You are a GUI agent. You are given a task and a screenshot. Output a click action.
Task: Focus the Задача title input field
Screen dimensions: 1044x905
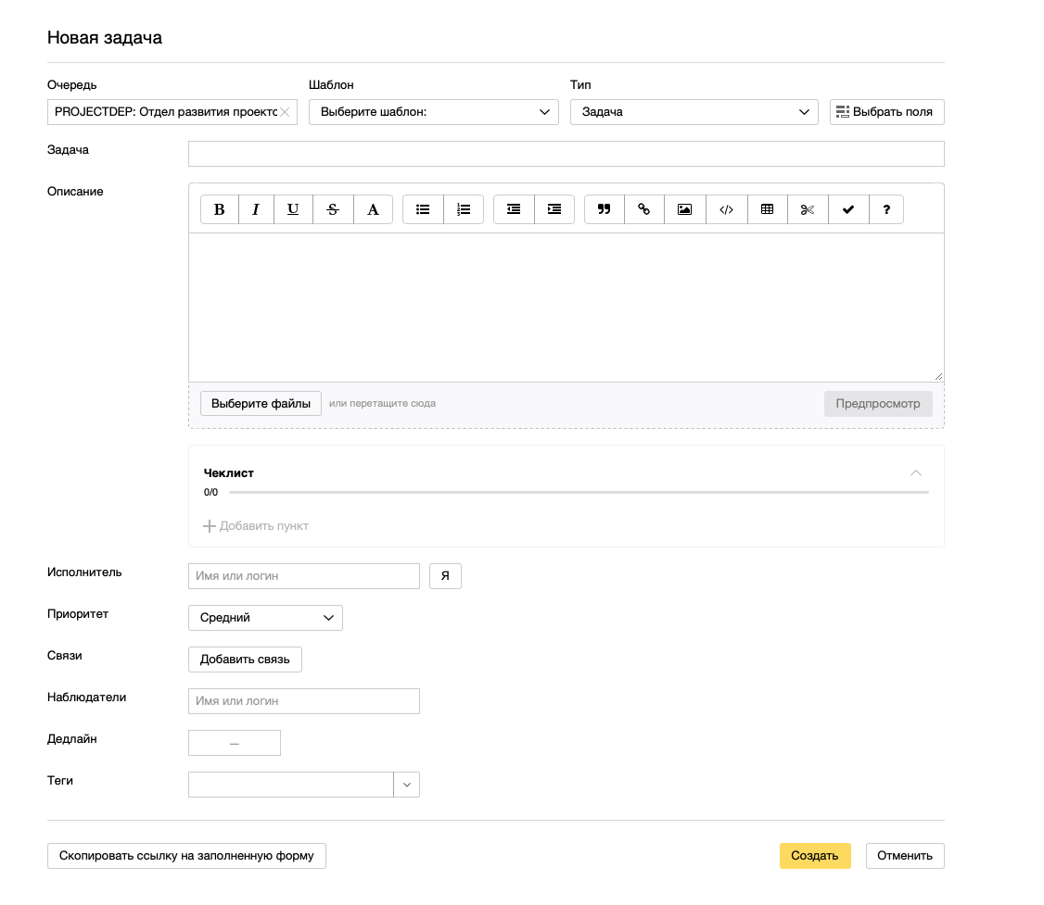click(x=566, y=154)
